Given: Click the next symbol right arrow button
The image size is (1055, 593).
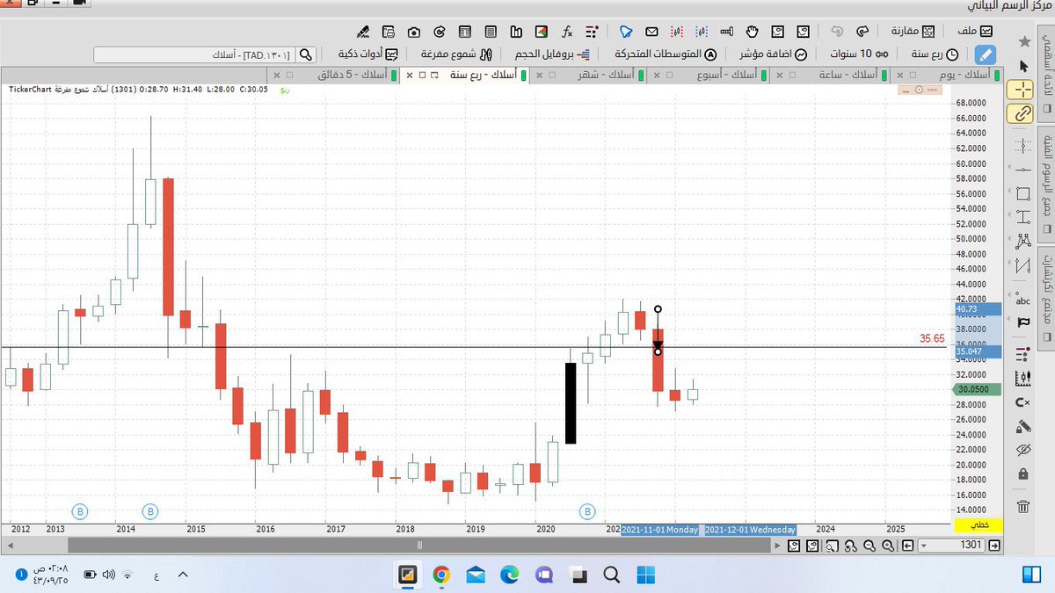Looking at the screenshot, I should click(x=994, y=546).
